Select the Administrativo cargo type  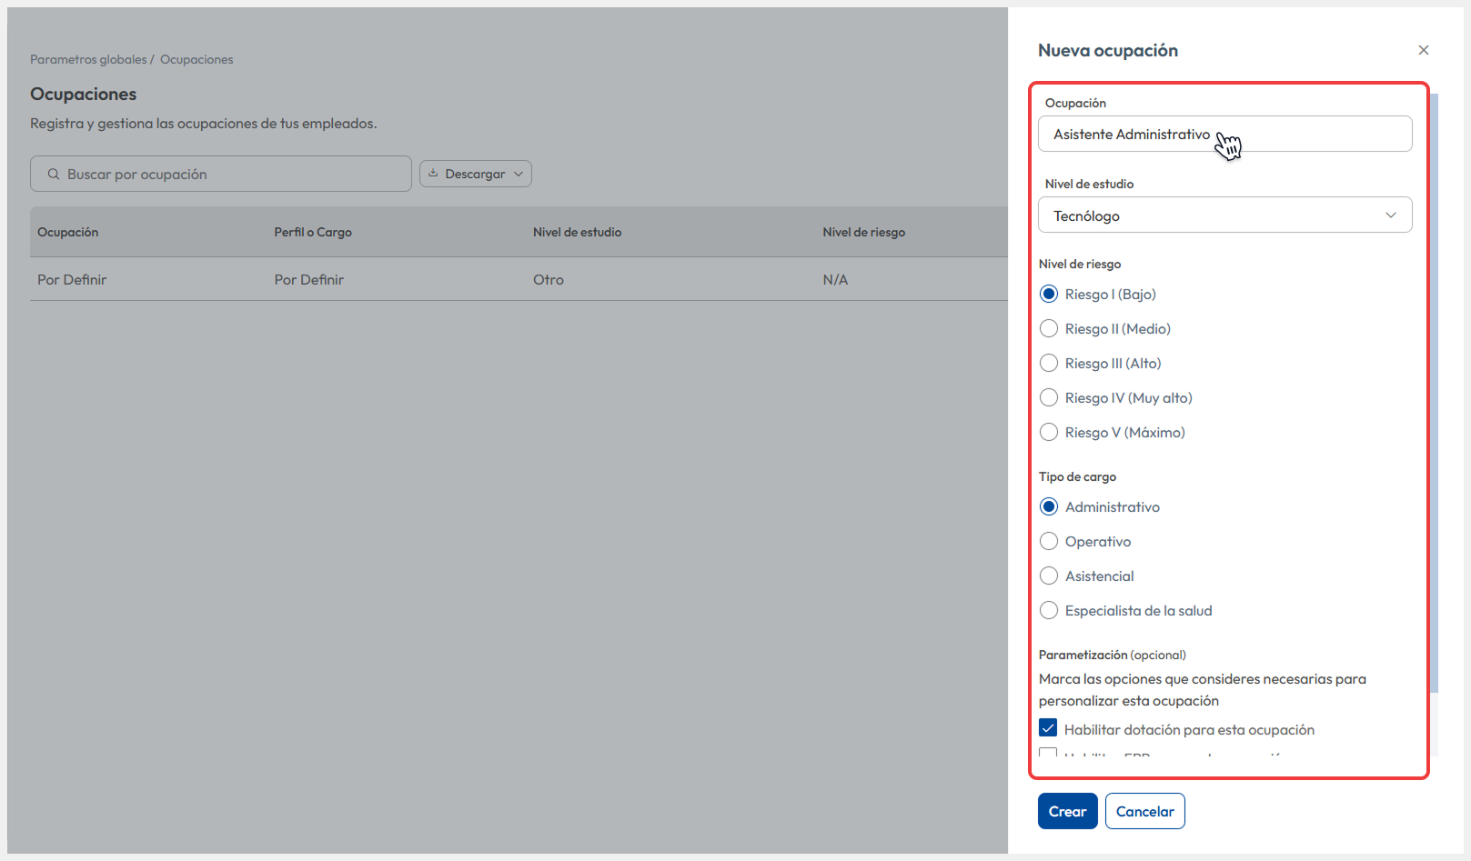pos(1049,506)
